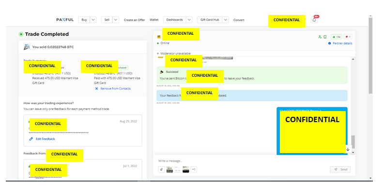The width and height of the screenshot is (383, 195).
Task: Click the paperclip attach file icon
Action: tap(161, 169)
